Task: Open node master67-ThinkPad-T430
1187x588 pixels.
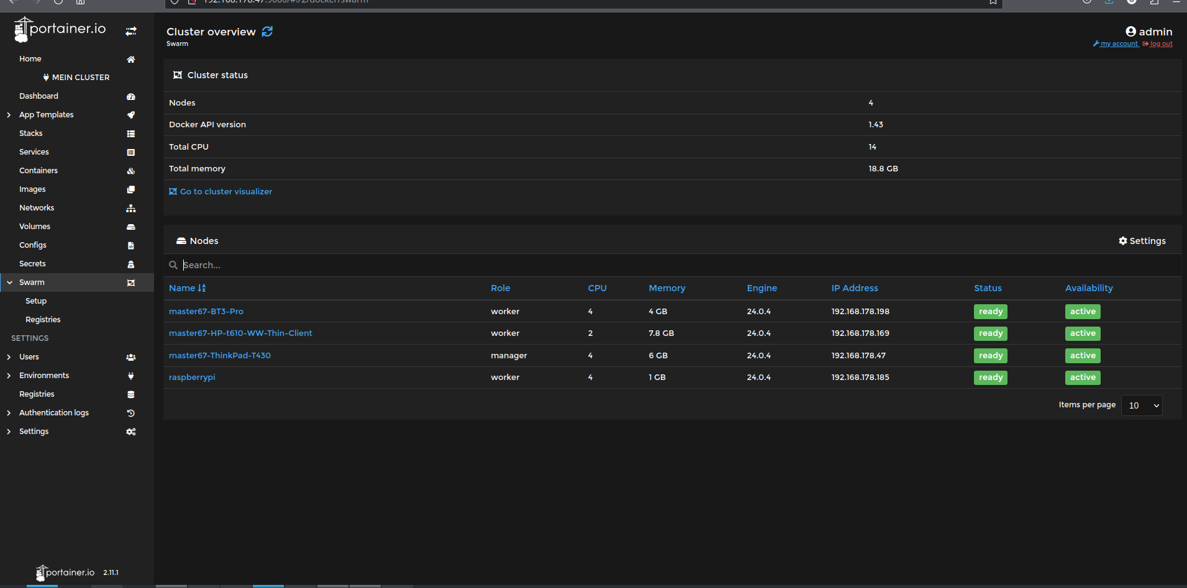Action: 220,356
